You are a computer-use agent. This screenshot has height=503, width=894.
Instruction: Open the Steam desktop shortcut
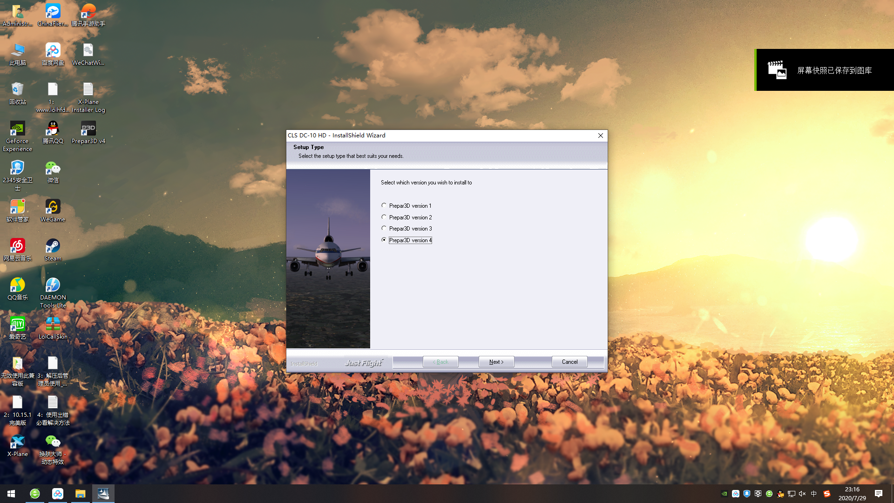tap(53, 250)
